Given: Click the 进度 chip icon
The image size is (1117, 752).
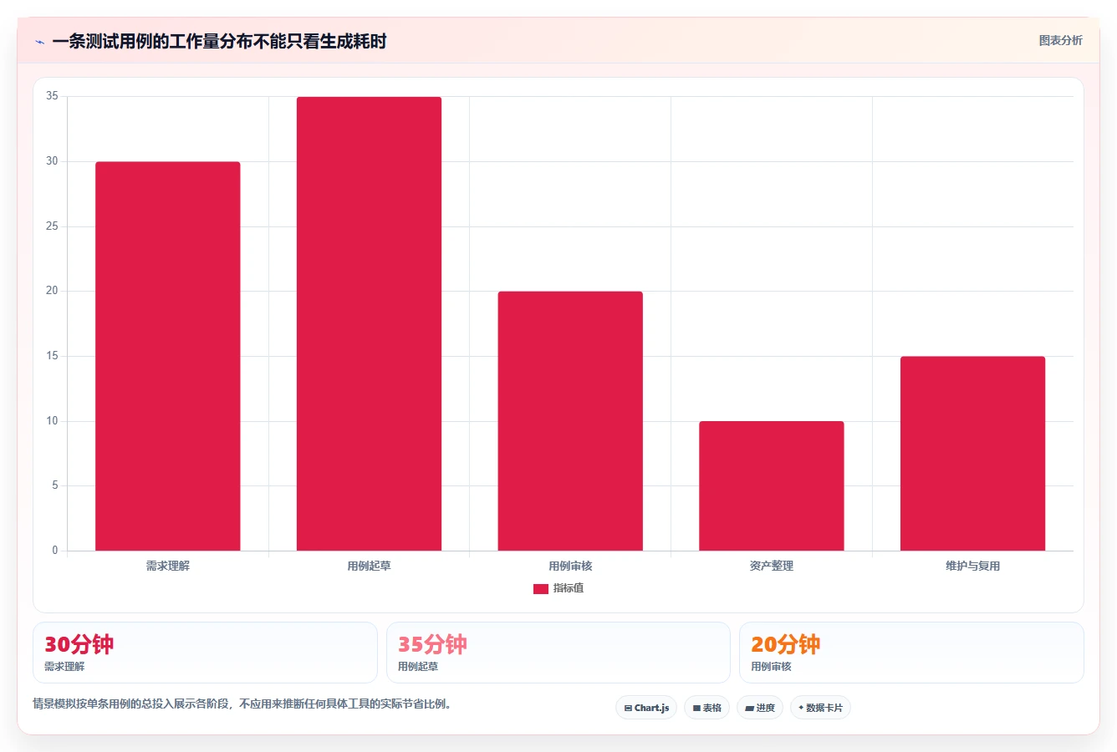Looking at the screenshot, I should pos(750,708).
